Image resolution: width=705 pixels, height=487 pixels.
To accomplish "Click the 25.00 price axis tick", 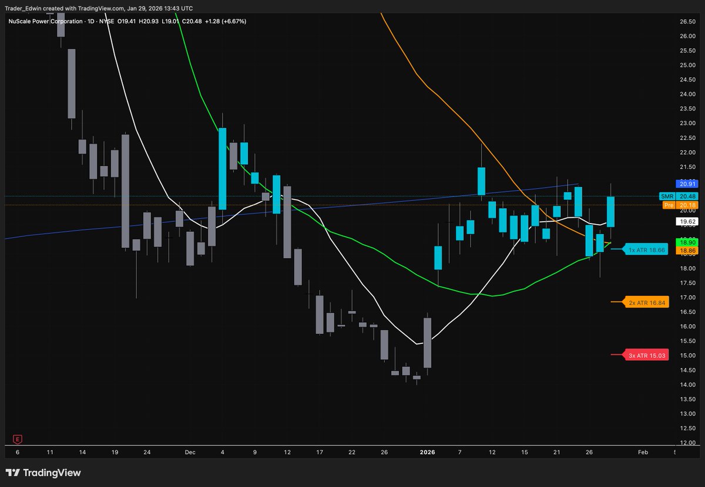I will (x=687, y=65).
